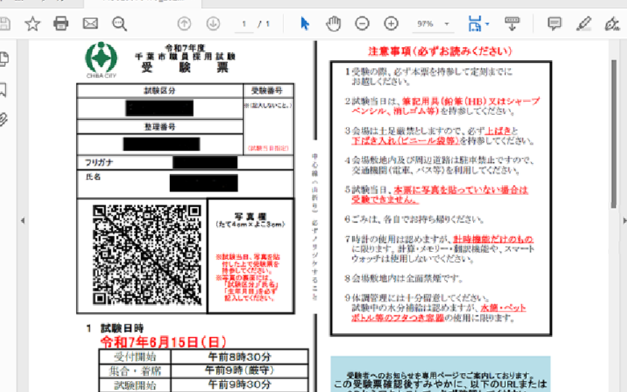Viewport: 627px width, 392px height.
Task: Open the page thumbnails side panel
Action: click(4, 58)
